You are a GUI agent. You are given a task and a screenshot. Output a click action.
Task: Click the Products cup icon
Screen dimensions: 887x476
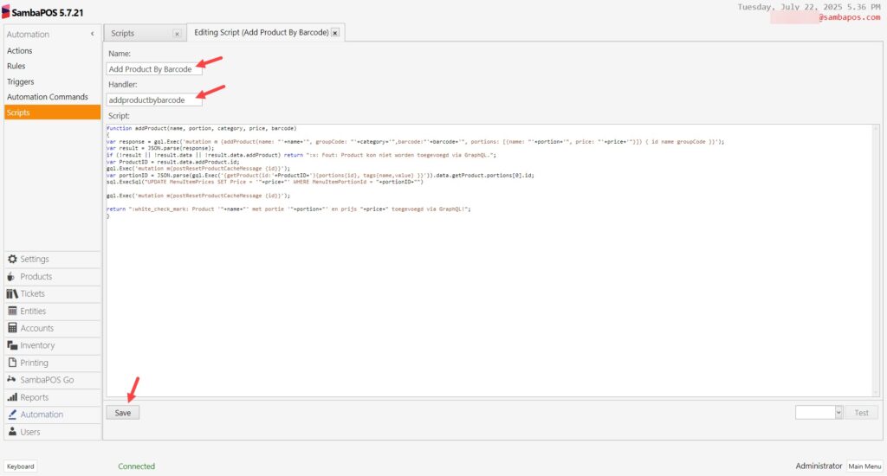[x=11, y=276]
